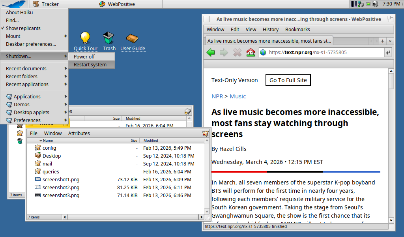Expand the Preferences submenu
This screenshot has height=237, width=404.
pos(34,120)
